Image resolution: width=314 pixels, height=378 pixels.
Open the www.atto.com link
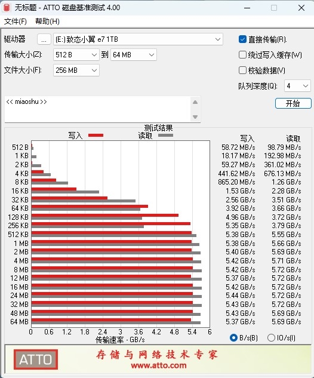coord(159,365)
